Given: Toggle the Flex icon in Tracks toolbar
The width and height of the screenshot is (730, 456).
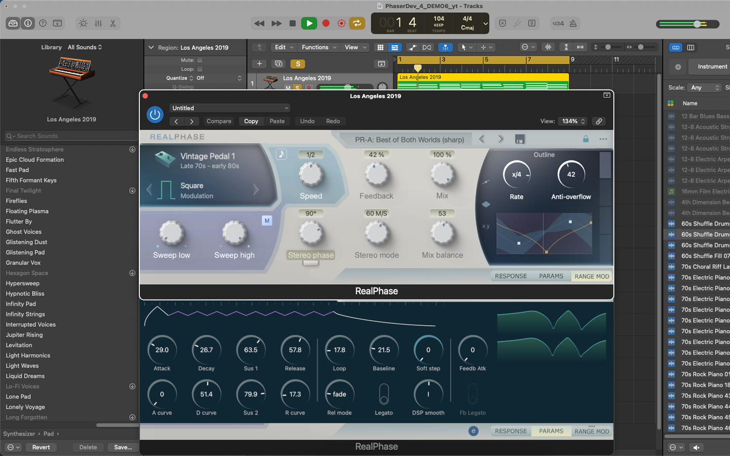Looking at the screenshot, I should (x=427, y=47).
